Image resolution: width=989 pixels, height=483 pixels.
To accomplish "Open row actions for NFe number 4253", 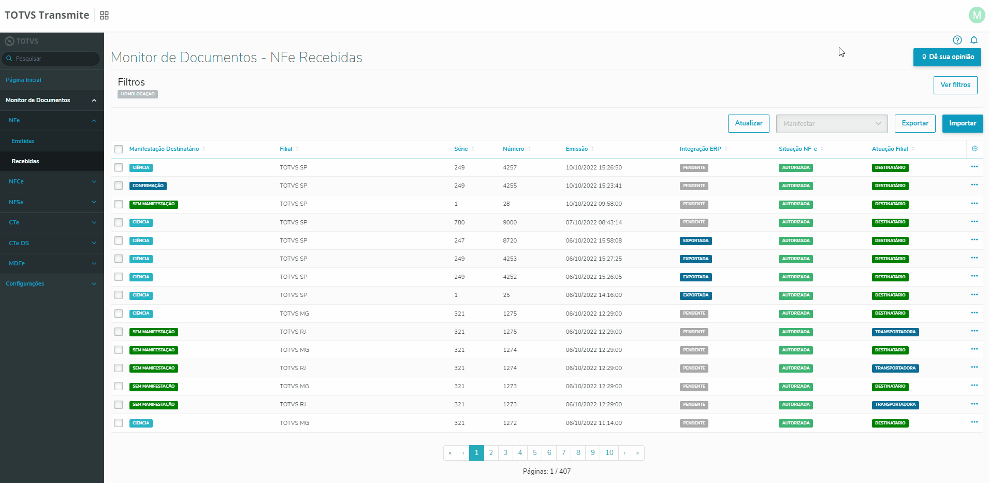I will pyautogui.click(x=975, y=258).
